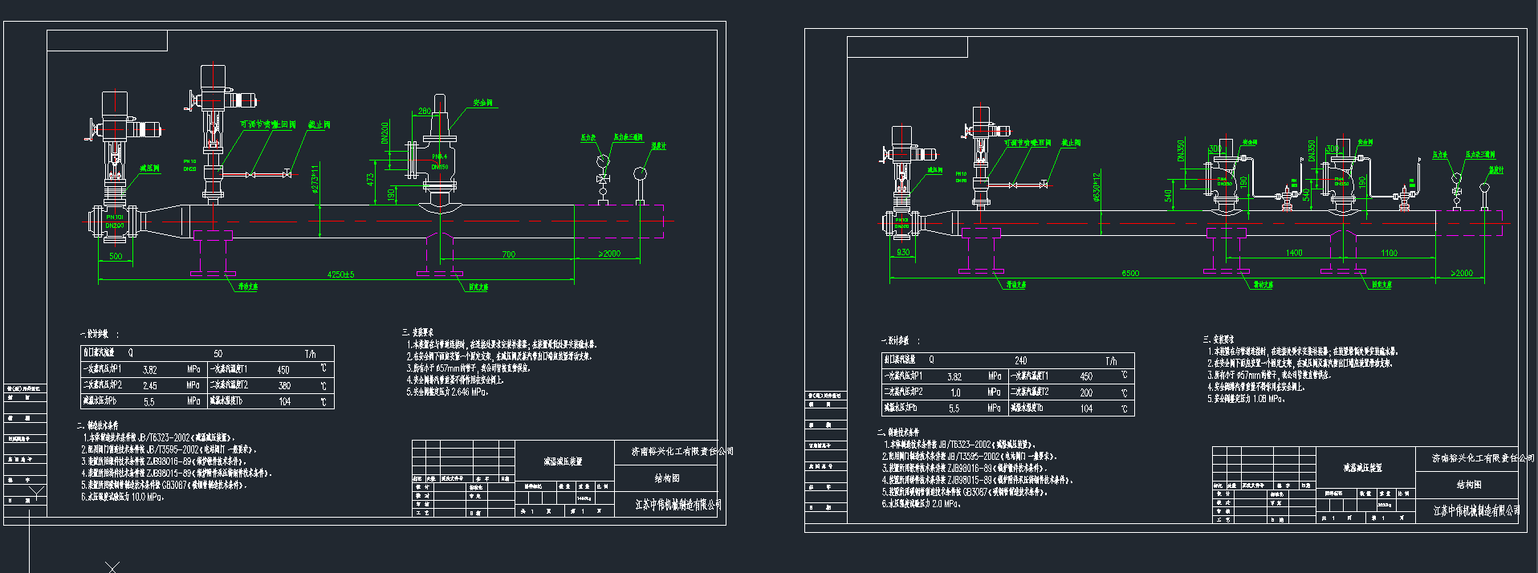
Task: Select the 473 height dimension text
Action: coord(370,179)
